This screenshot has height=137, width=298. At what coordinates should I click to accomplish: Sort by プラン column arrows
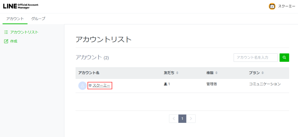pyautogui.click(x=263, y=73)
